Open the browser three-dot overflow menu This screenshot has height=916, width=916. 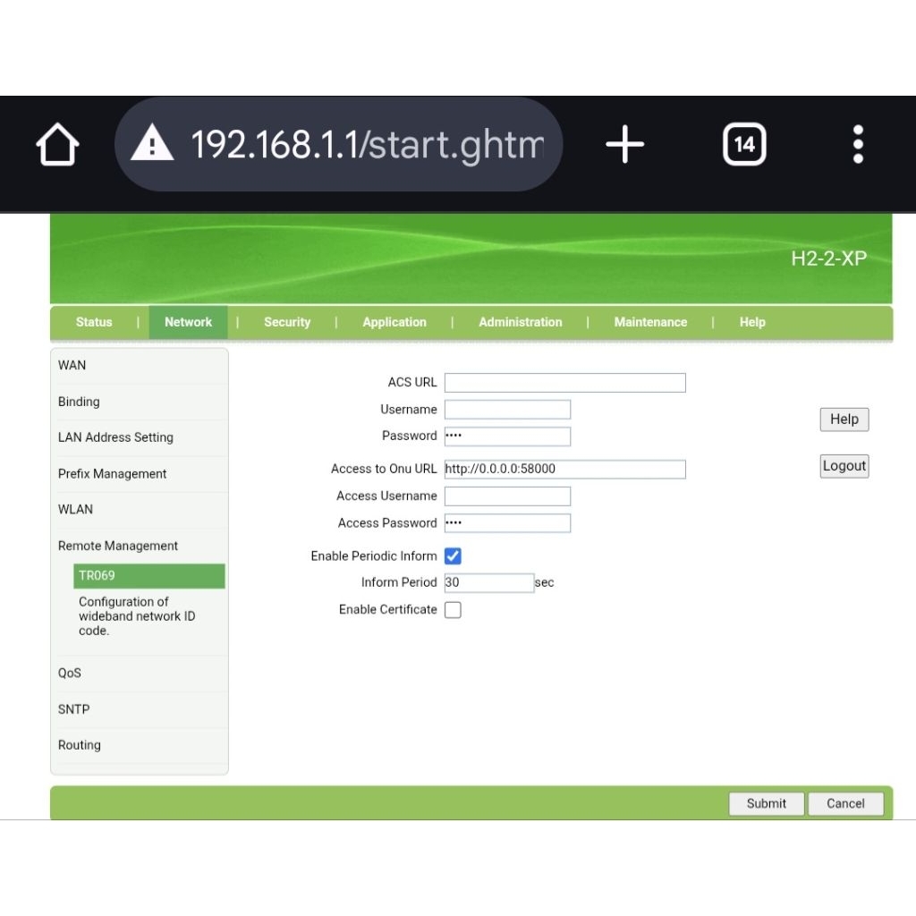coord(858,144)
